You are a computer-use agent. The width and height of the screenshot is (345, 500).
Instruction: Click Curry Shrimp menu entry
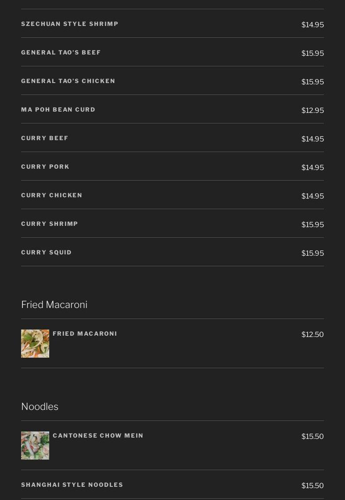(50, 224)
